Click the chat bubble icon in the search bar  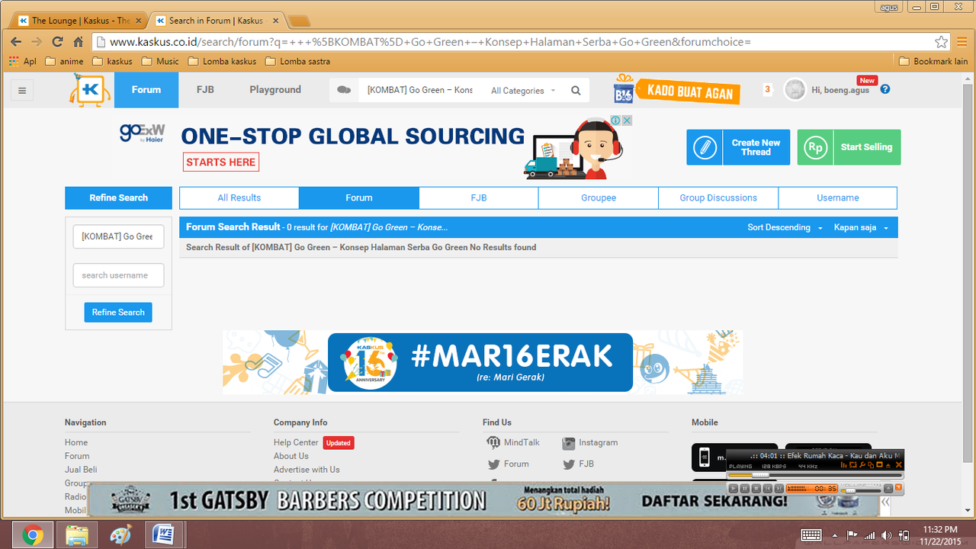pyautogui.click(x=344, y=90)
